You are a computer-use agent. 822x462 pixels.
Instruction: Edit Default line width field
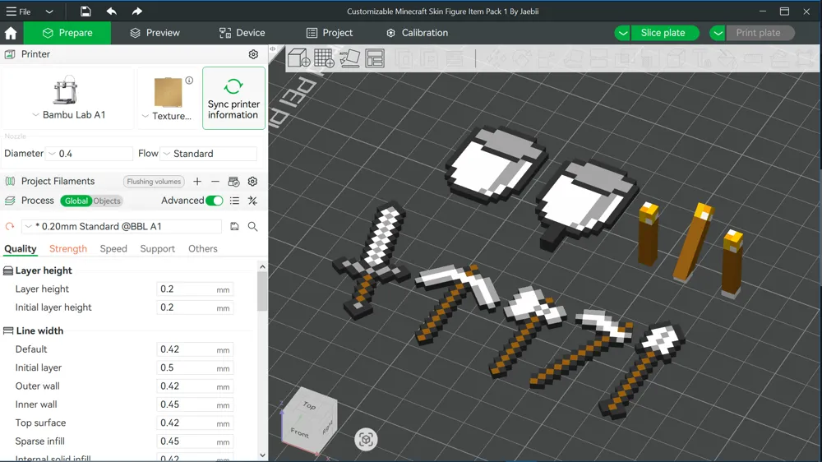[195, 349]
